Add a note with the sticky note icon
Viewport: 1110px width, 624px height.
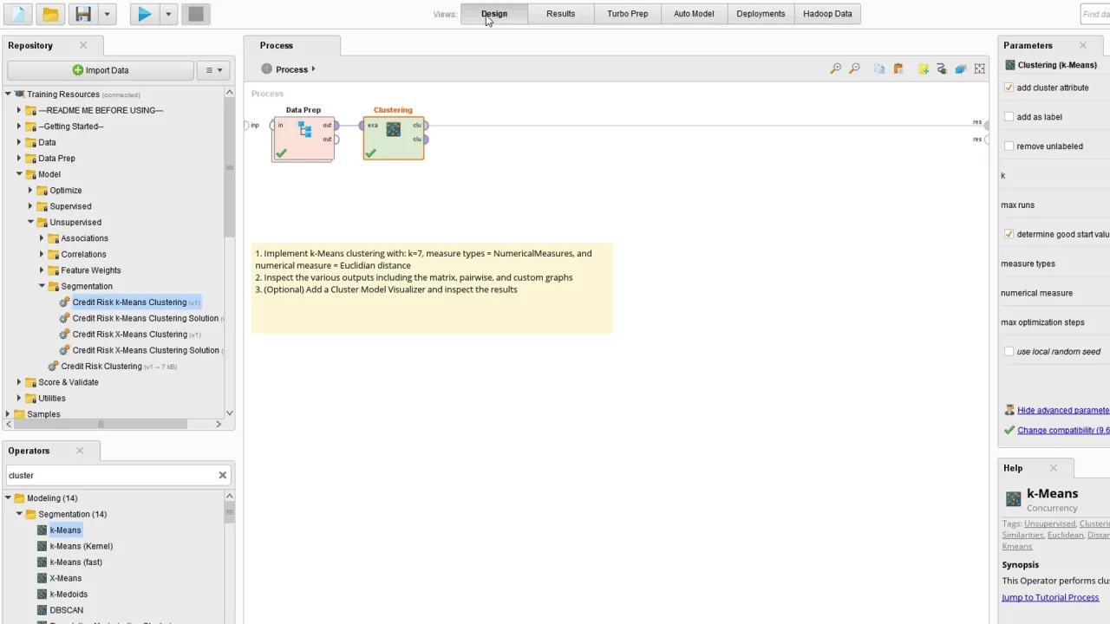[x=924, y=69]
